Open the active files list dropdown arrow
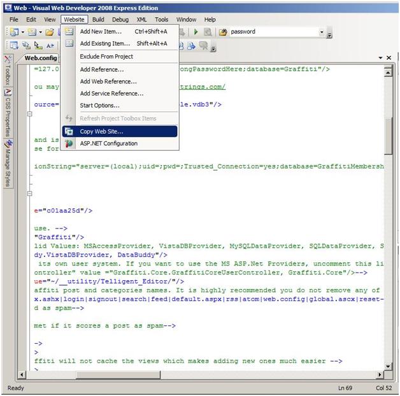This screenshot has height=396, width=400. [380, 58]
